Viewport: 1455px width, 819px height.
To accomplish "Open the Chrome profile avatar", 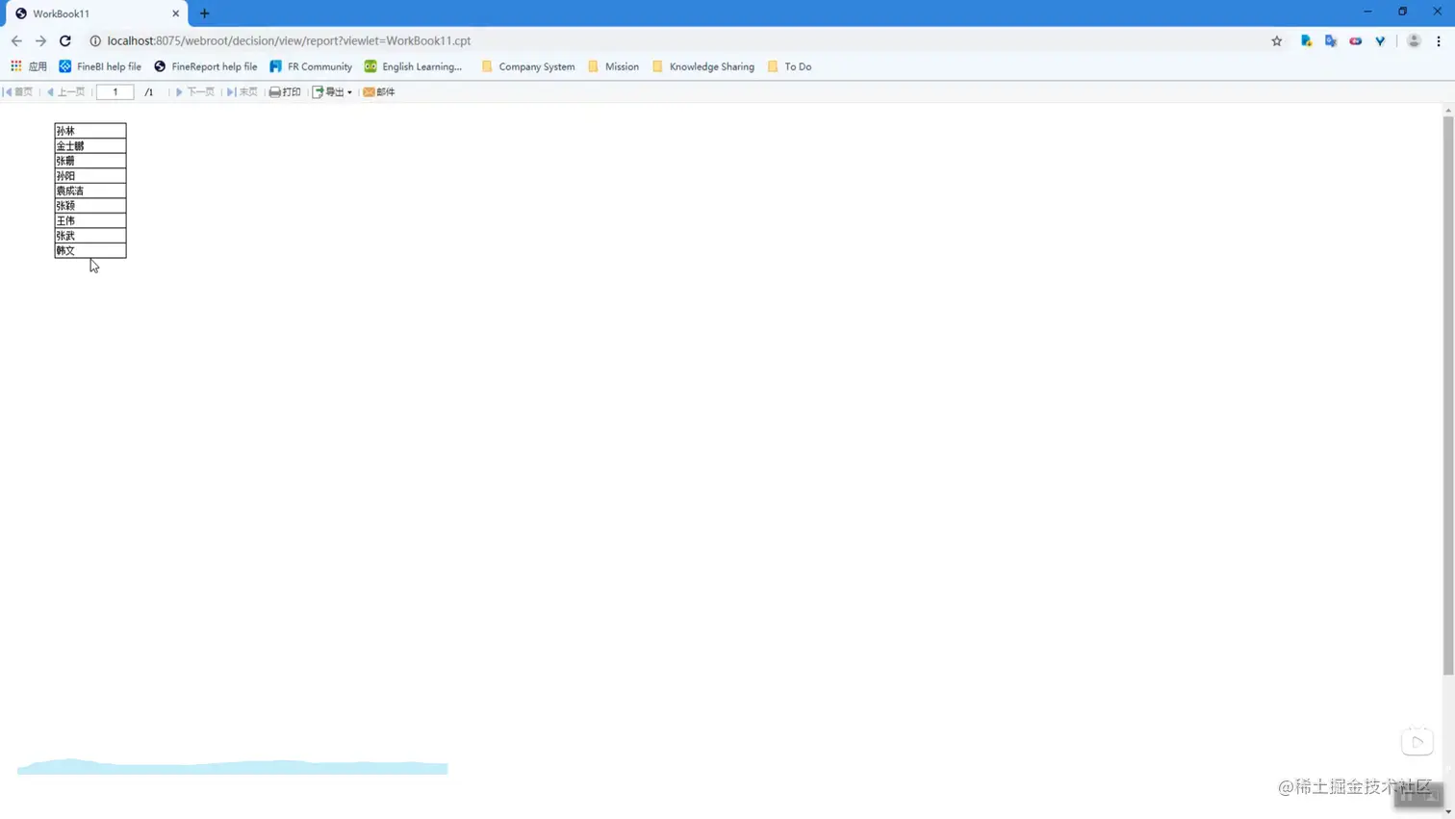I will [1414, 40].
